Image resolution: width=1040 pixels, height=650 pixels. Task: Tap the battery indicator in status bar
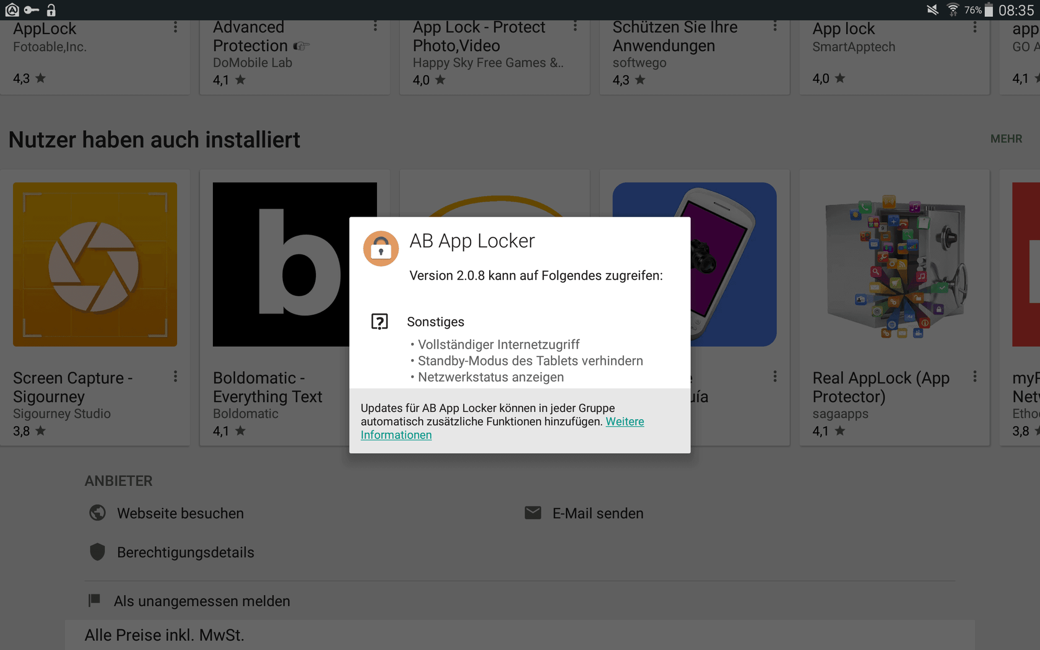989,10
